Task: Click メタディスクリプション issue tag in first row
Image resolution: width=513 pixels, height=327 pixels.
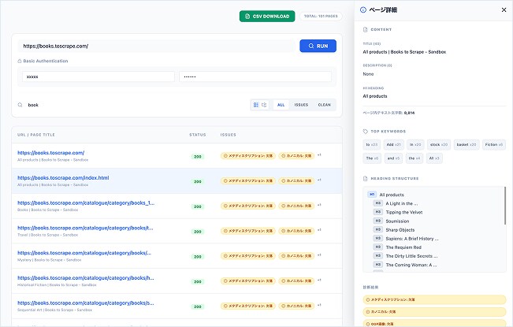Action: 248,156
